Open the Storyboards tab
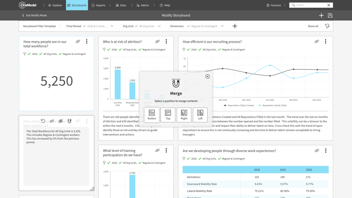352x198 pixels. pyautogui.click(x=77, y=5)
